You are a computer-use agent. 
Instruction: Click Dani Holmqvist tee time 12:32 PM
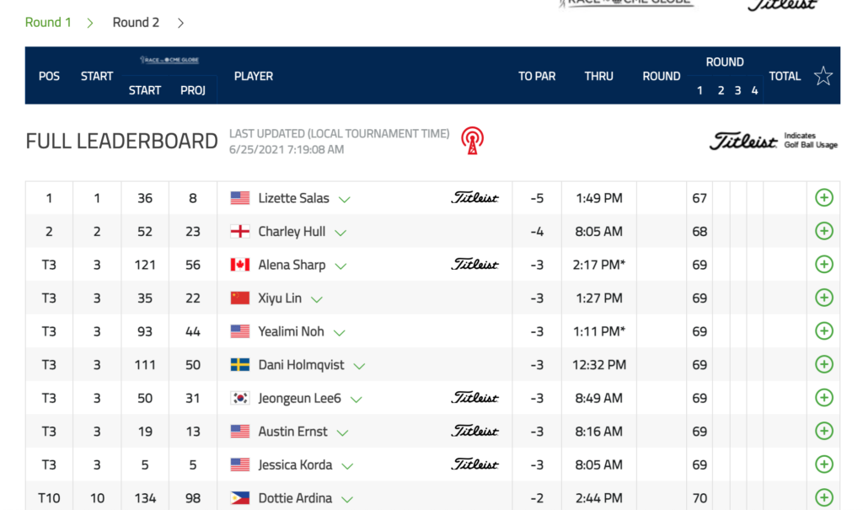pos(599,365)
